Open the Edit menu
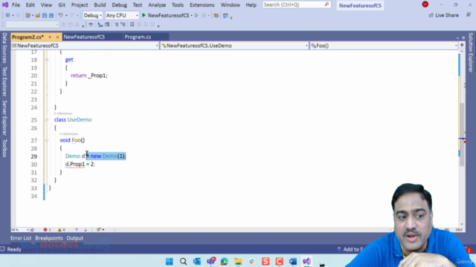476x267 pixels. [30, 5]
